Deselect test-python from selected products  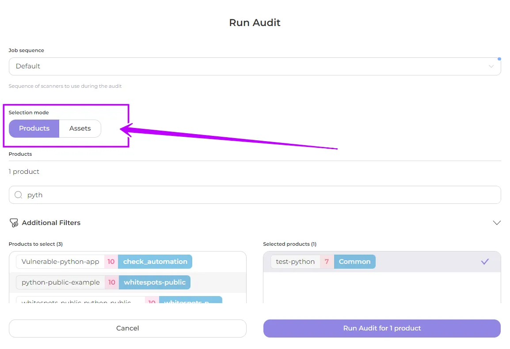coord(295,262)
